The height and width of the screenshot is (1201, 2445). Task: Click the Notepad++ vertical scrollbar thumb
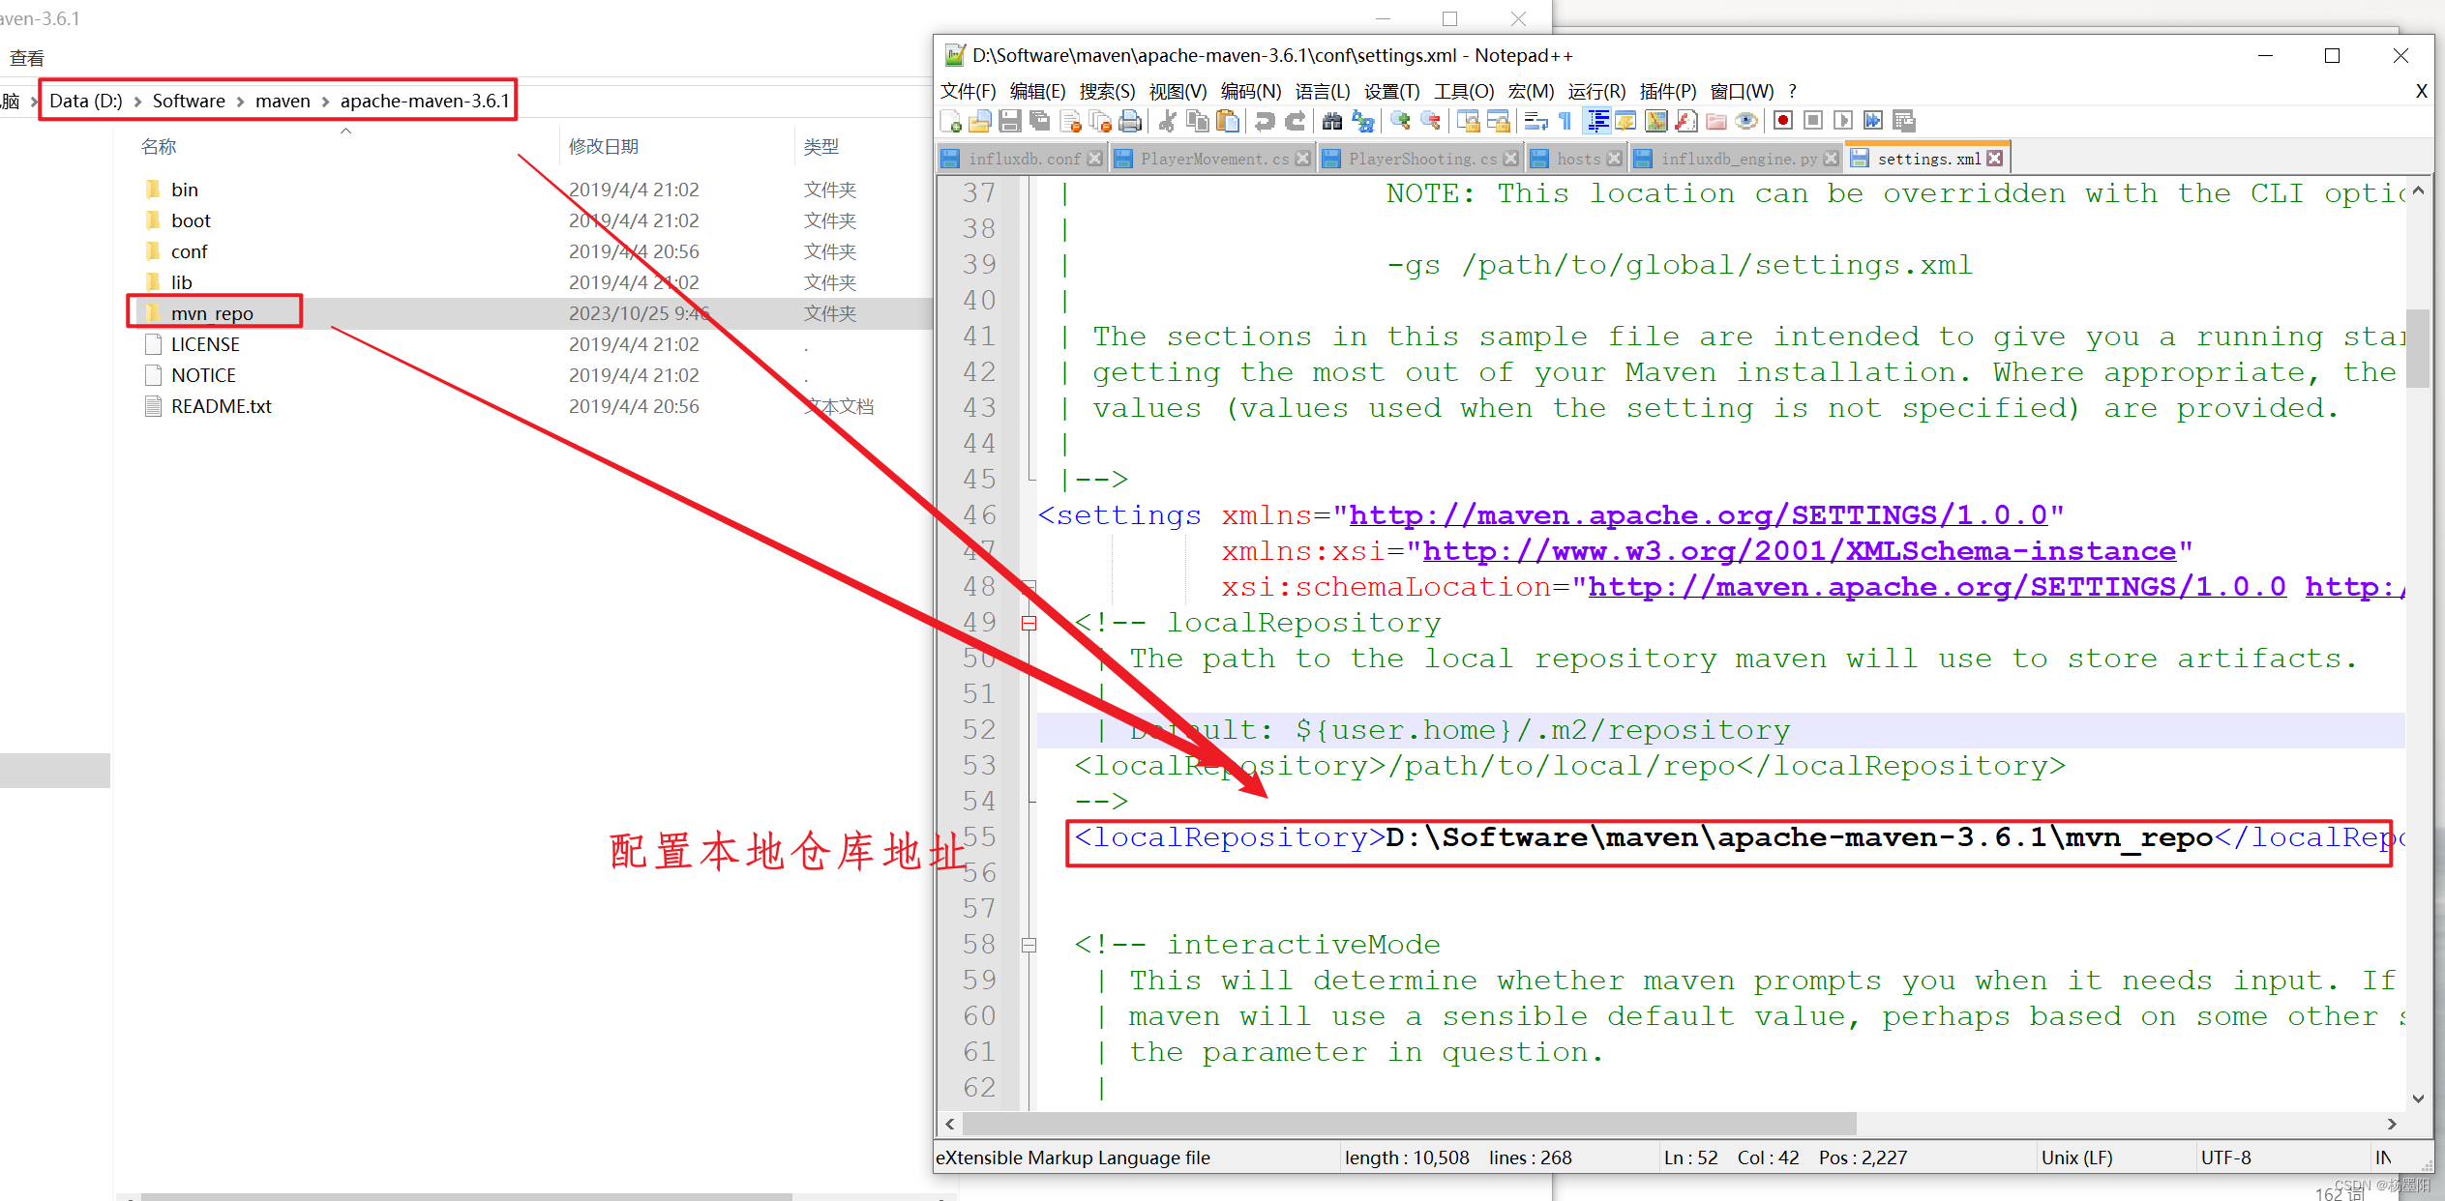click(2417, 348)
